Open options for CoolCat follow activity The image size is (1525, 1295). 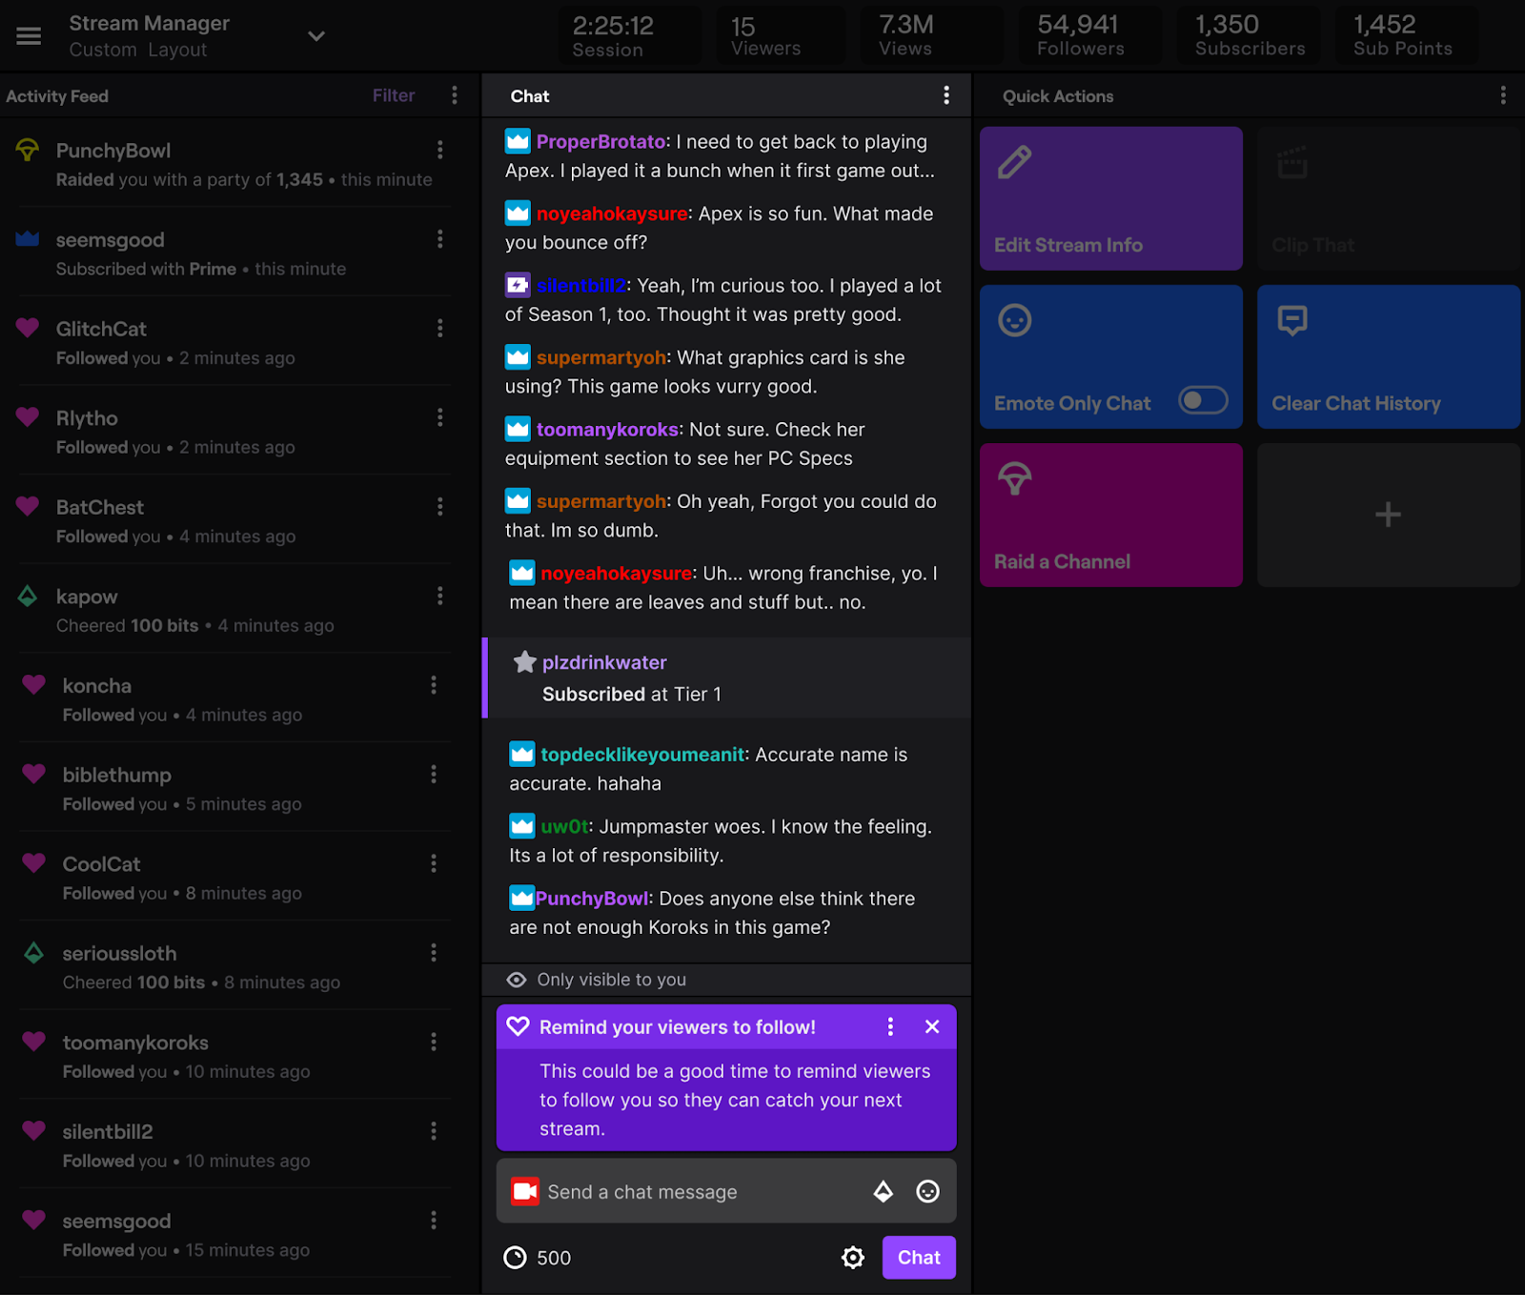tap(434, 863)
